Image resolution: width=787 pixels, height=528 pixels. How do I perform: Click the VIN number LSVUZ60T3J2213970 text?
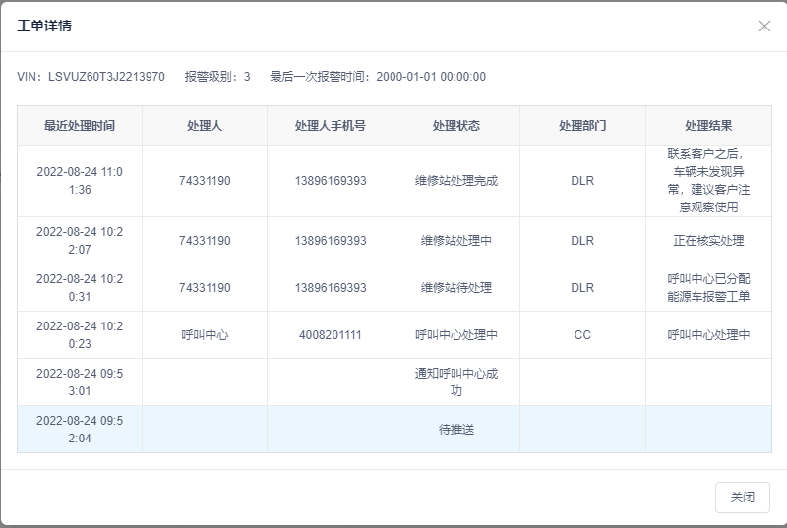(106, 77)
